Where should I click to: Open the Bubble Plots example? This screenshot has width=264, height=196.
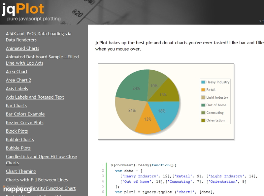pyautogui.click(x=18, y=148)
